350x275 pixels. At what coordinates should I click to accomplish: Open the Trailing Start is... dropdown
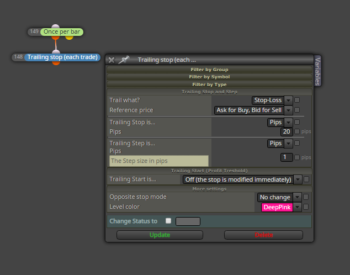pos(242,179)
